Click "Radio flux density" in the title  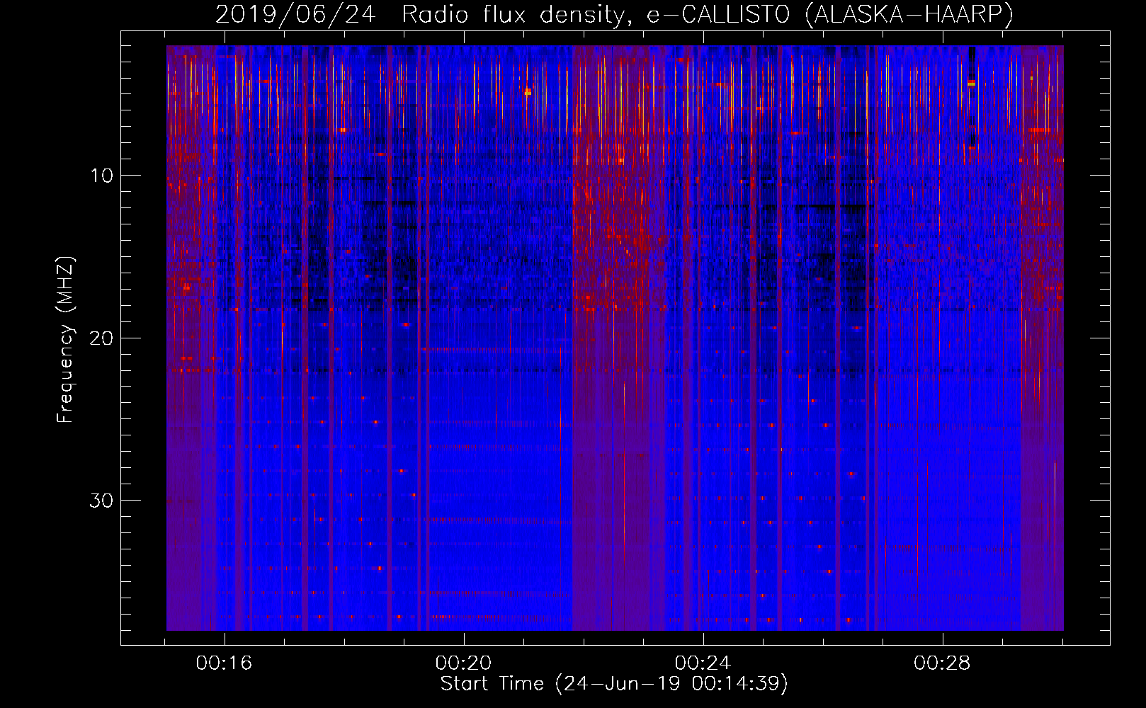coord(516,15)
